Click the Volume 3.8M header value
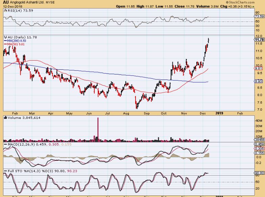 coord(208,6)
